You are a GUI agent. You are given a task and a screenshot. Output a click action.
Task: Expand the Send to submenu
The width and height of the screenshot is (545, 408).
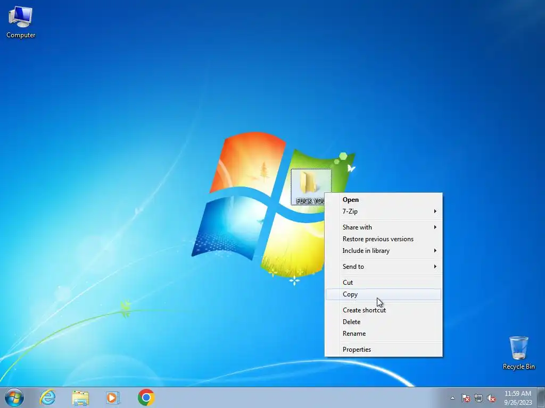pos(383,267)
